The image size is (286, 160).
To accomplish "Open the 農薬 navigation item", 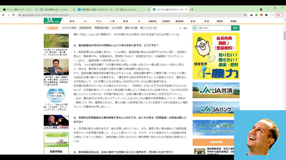I will (x=125, y=21).
